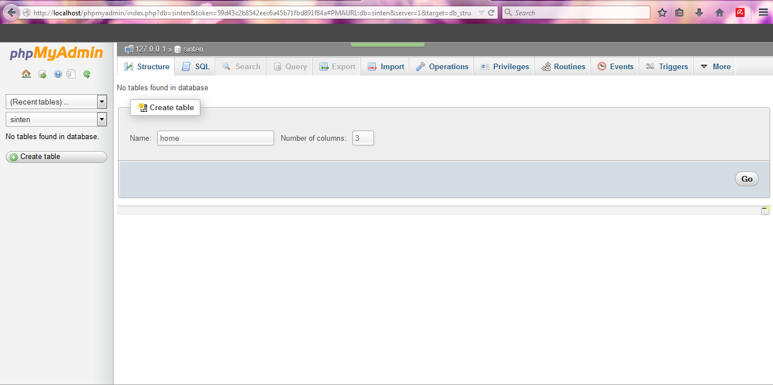Image resolution: width=773 pixels, height=385 pixels.
Task: Click the 'Number of columns:' label
Action: (x=313, y=138)
